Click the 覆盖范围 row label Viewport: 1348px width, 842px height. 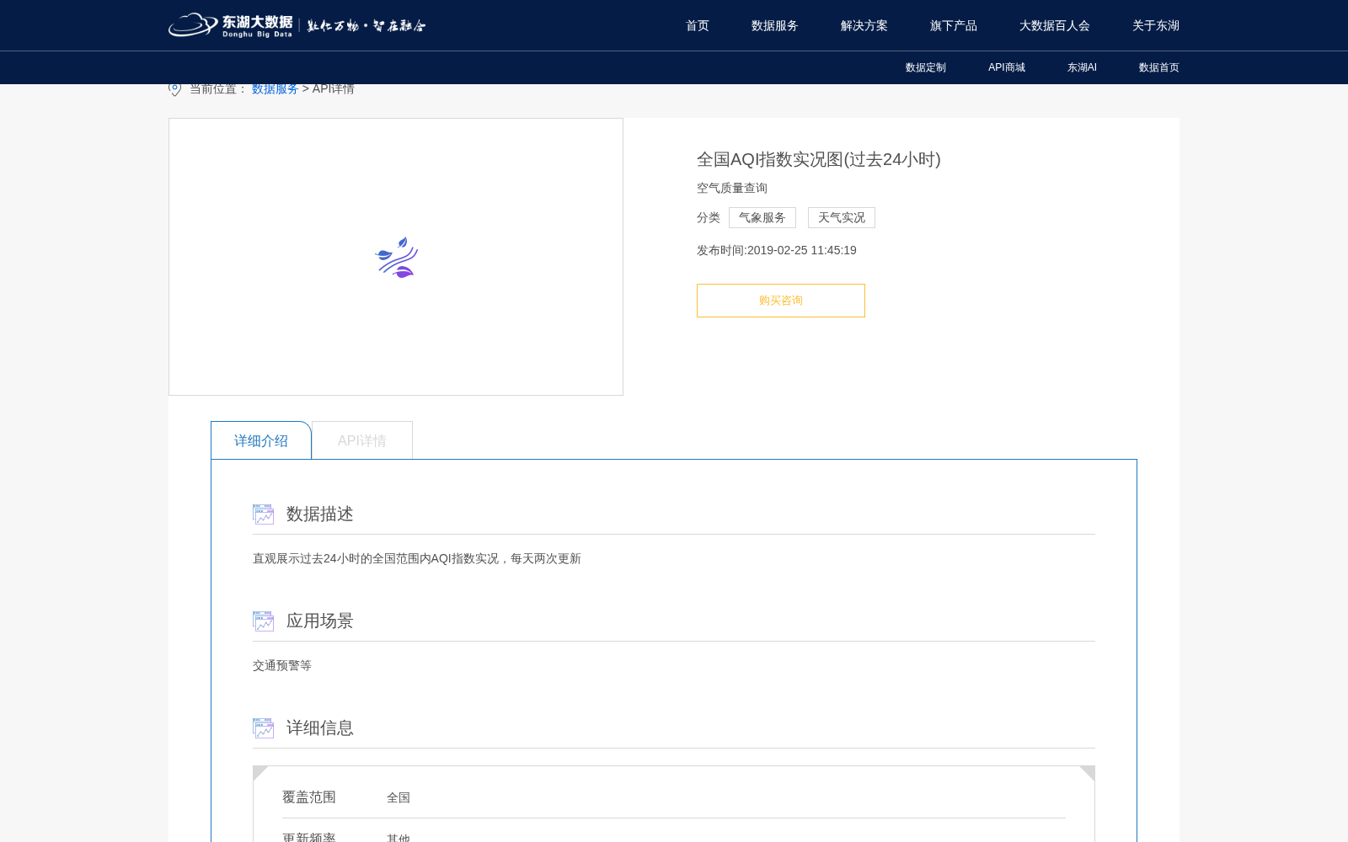click(x=309, y=797)
